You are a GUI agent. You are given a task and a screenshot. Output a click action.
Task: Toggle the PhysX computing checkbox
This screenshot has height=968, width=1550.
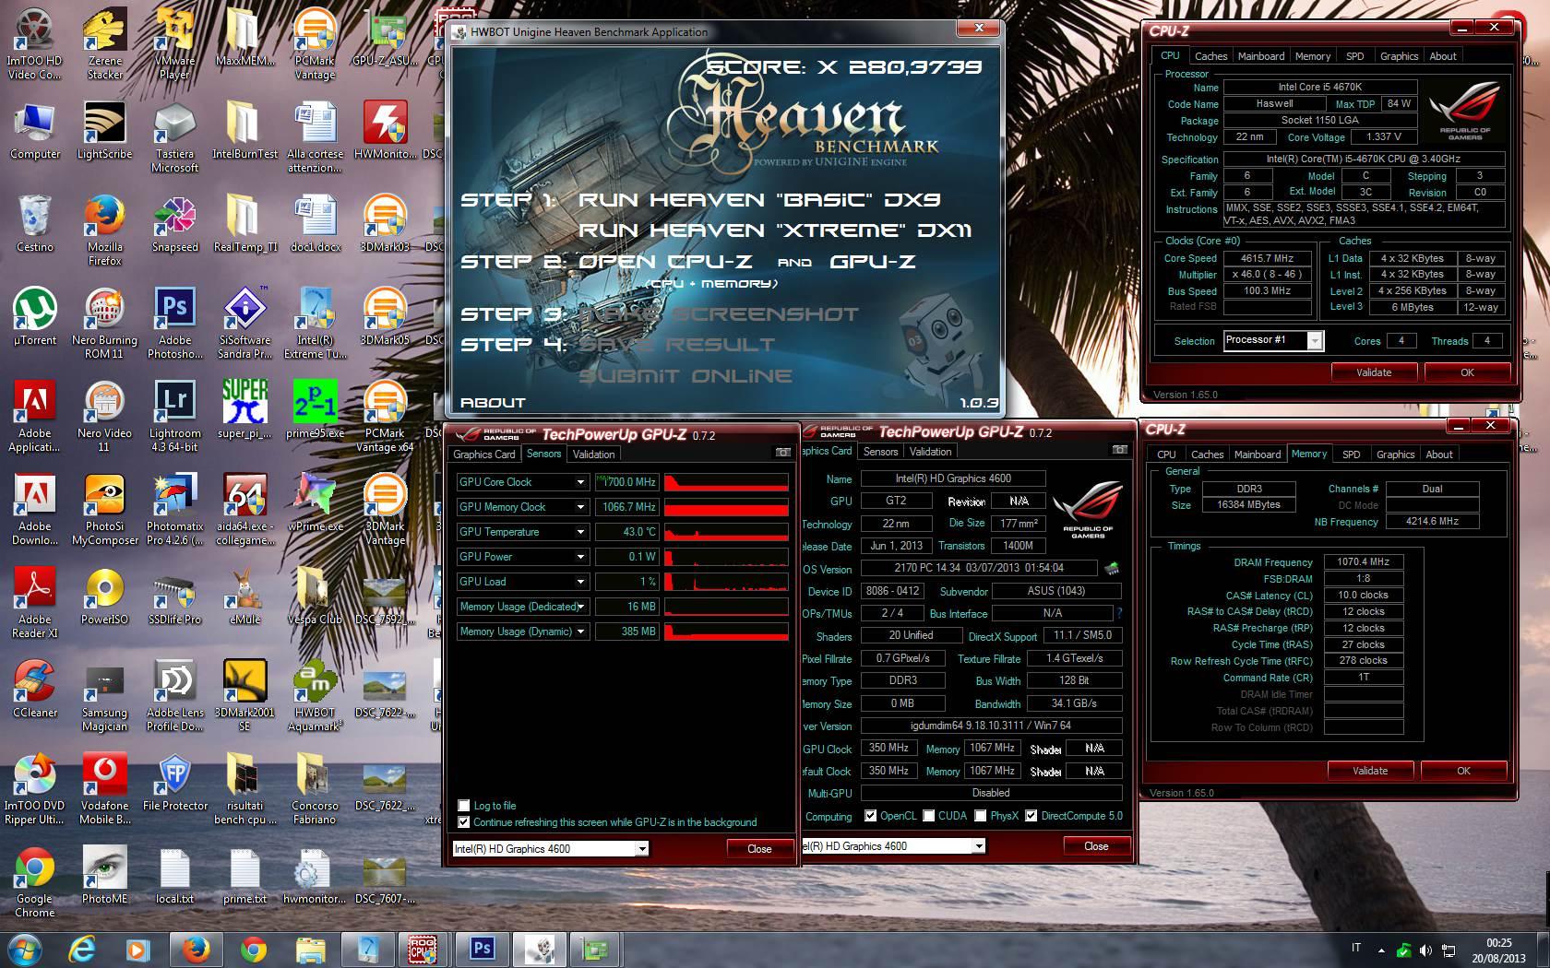(981, 816)
